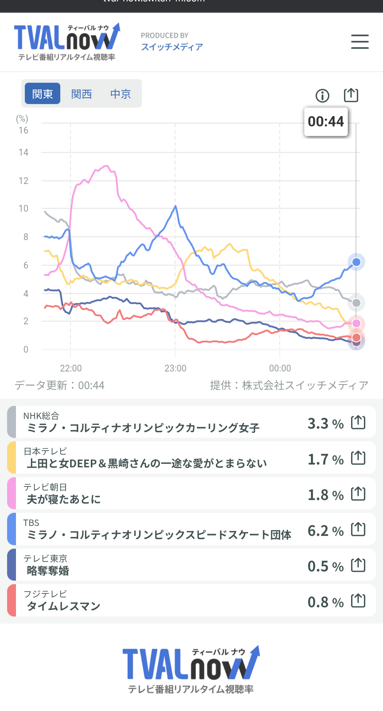Share the テレビ東京 rating row

point(358,565)
